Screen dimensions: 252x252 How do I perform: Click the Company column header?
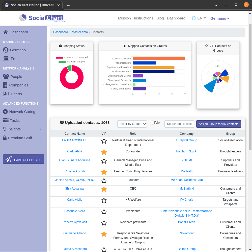187,134
